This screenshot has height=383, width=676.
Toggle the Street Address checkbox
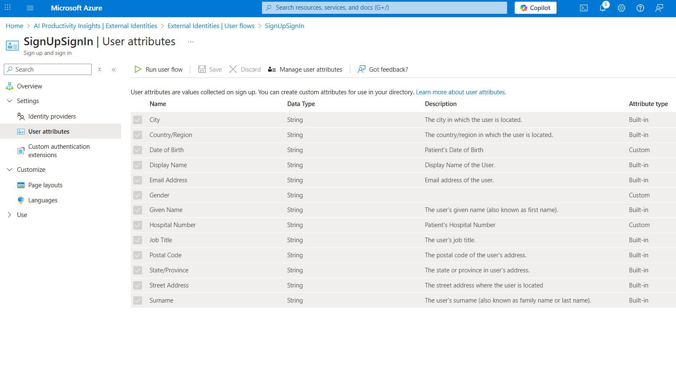point(138,285)
